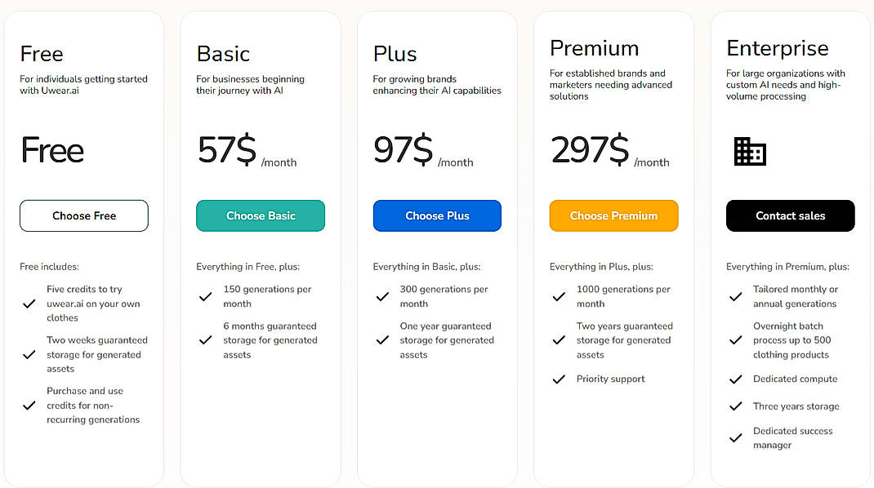874x488 pixels.
Task: Click the checkmark beside Dedicated success manager
Action: click(735, 437)
